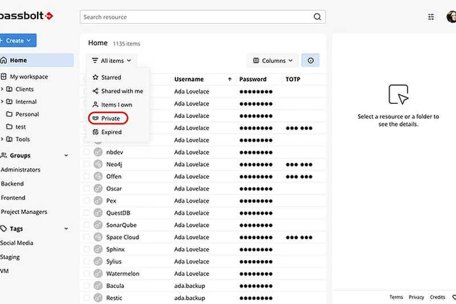The image size is (456, 304).
Task: Select Shared with me filter option
Action: (118, 91)
